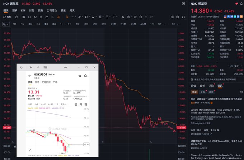244x160 pixels.
Task: Pick the rectangle shape tool
Action: click(86, 17)
